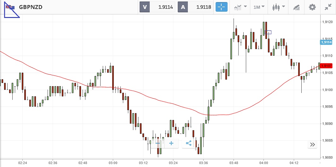
Task: Click the GBPNZD flag icon
Action: (10, 7)
